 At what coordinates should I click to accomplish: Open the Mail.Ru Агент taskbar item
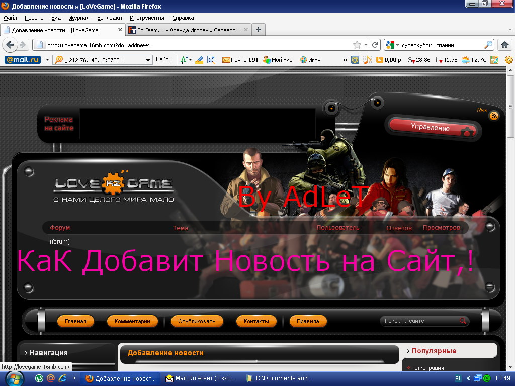tap(201, 378)
